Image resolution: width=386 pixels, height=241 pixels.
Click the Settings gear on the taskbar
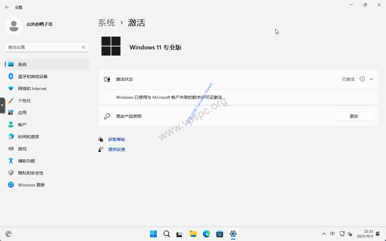pyautogui.click(x=233, y=234)
